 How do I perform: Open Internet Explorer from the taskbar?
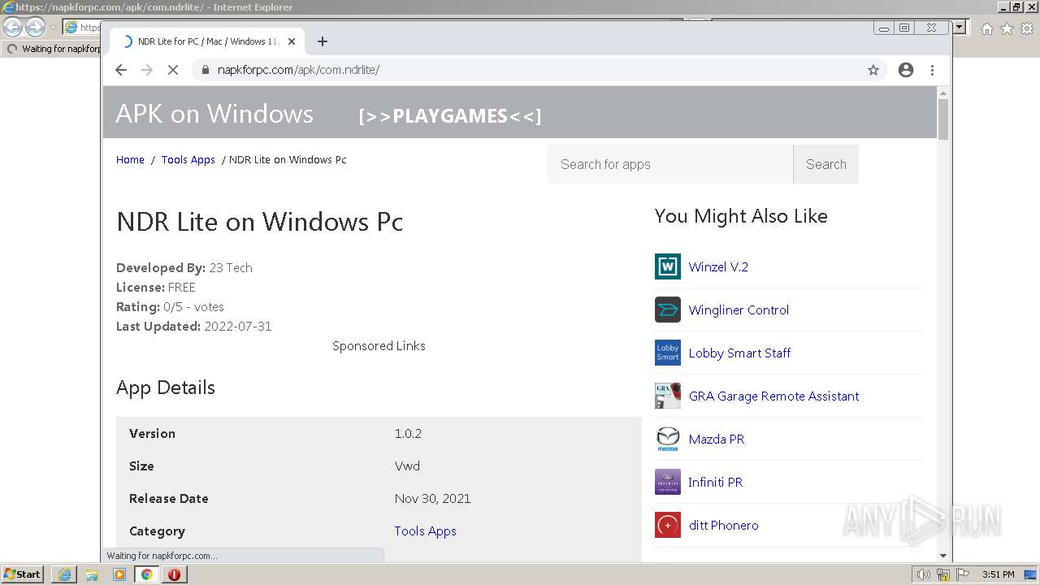64,574
